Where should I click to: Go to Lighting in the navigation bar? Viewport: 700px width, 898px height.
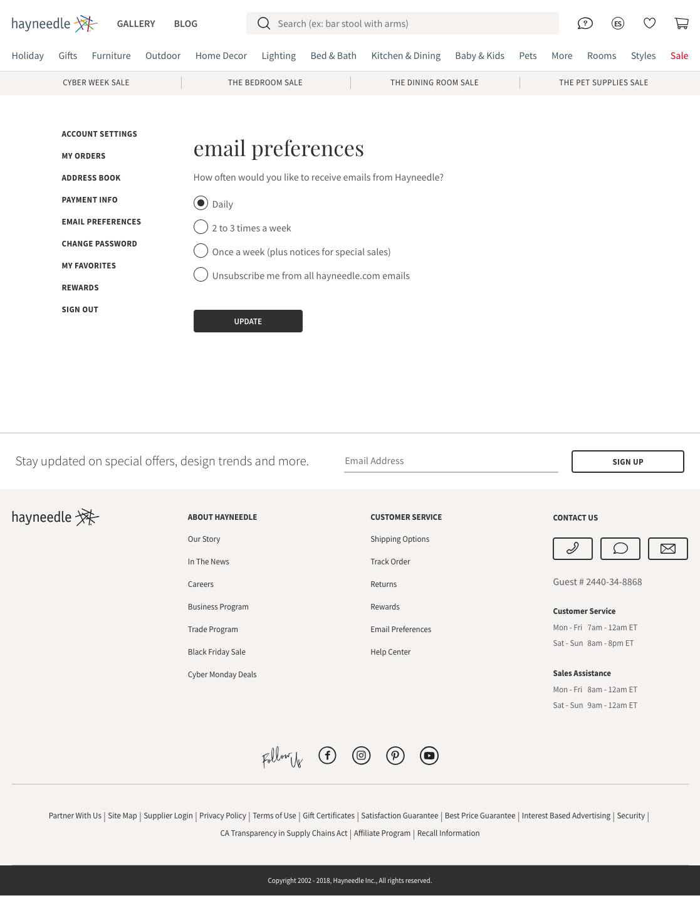[x=278, y=56]
